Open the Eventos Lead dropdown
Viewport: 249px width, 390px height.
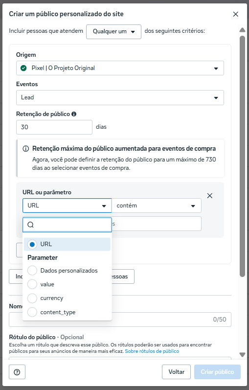120,97
